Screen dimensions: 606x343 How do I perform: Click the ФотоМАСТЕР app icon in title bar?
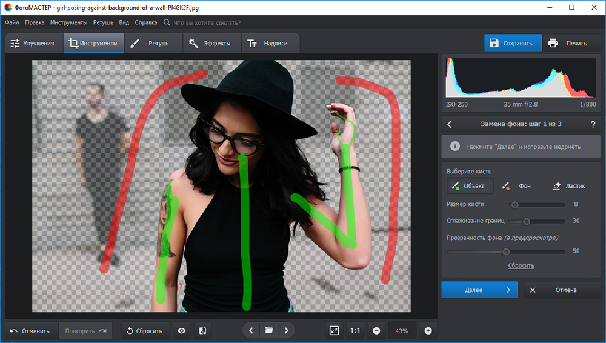tap(8, 7)
